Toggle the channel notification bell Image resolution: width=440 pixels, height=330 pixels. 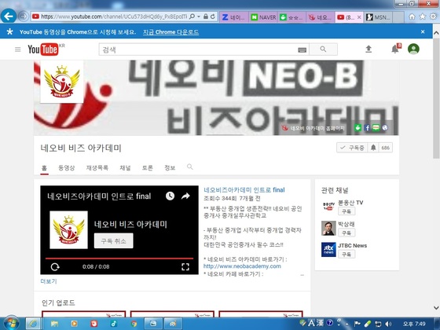[373, 148]
